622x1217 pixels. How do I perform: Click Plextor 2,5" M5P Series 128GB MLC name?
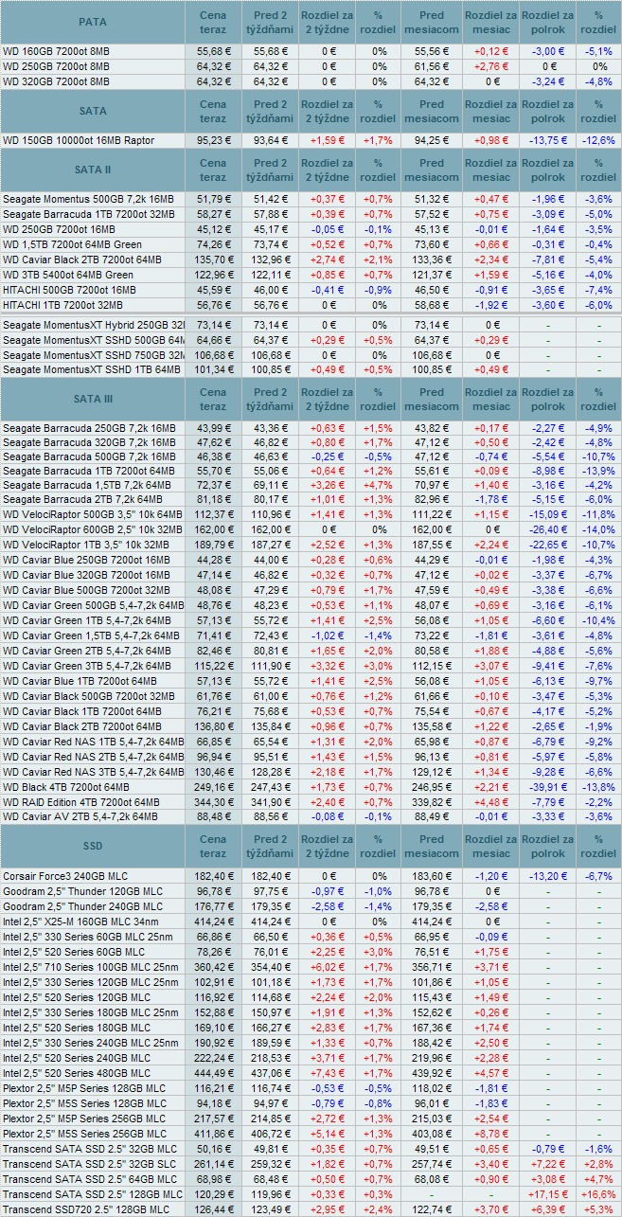[83, 1089]
